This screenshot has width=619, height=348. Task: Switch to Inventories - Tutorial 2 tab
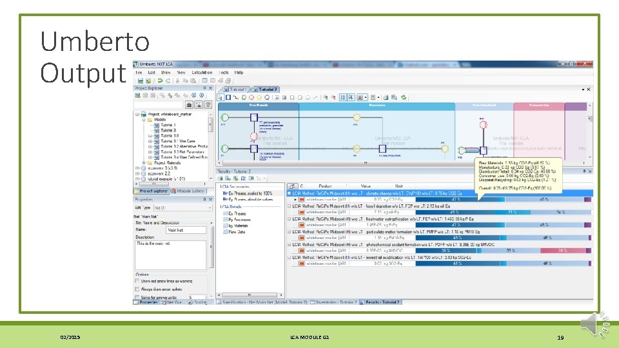click(x=333, y=302)
